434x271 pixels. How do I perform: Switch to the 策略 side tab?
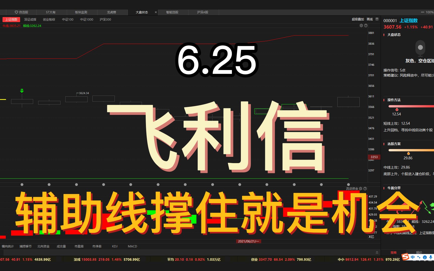394,252
